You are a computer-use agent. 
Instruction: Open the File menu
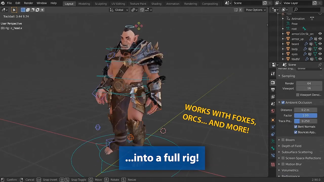pyautogui.click(x=9, y=3)
